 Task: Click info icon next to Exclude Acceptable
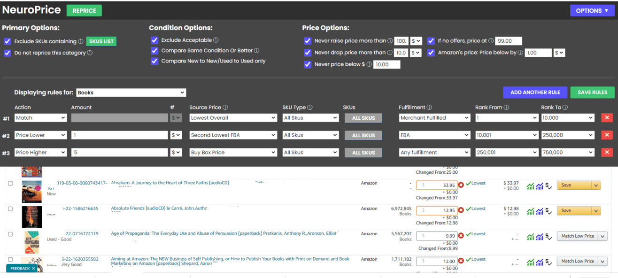[x=216, y=40]
